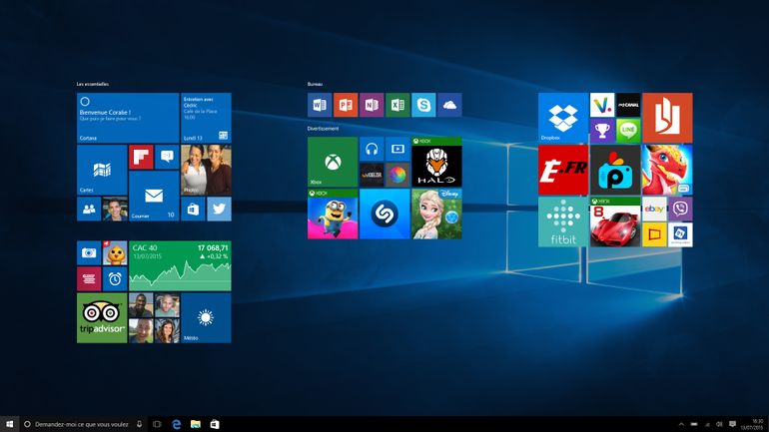Launch PowerPoint from the Bureau group
Screen dimensions: 769x432
point(346,105)
